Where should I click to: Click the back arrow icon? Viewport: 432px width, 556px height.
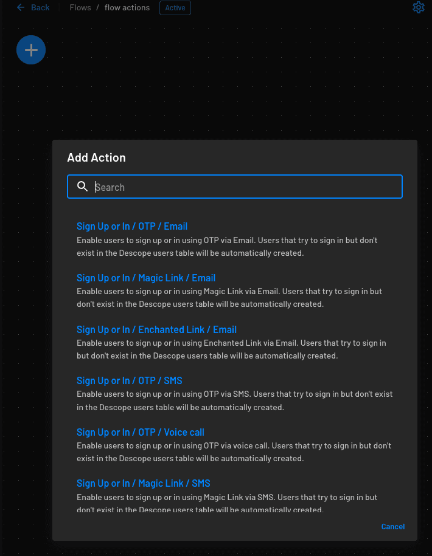pos(21,7)
